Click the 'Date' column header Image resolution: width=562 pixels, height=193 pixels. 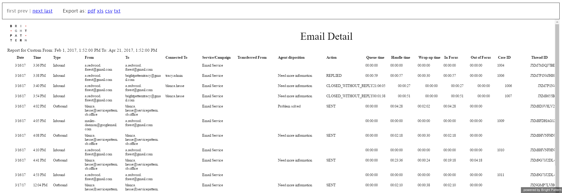point(20,58)
